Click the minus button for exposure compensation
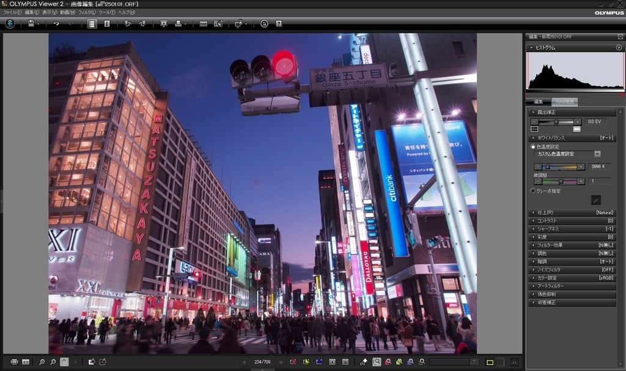 click(x=535, y=122)
